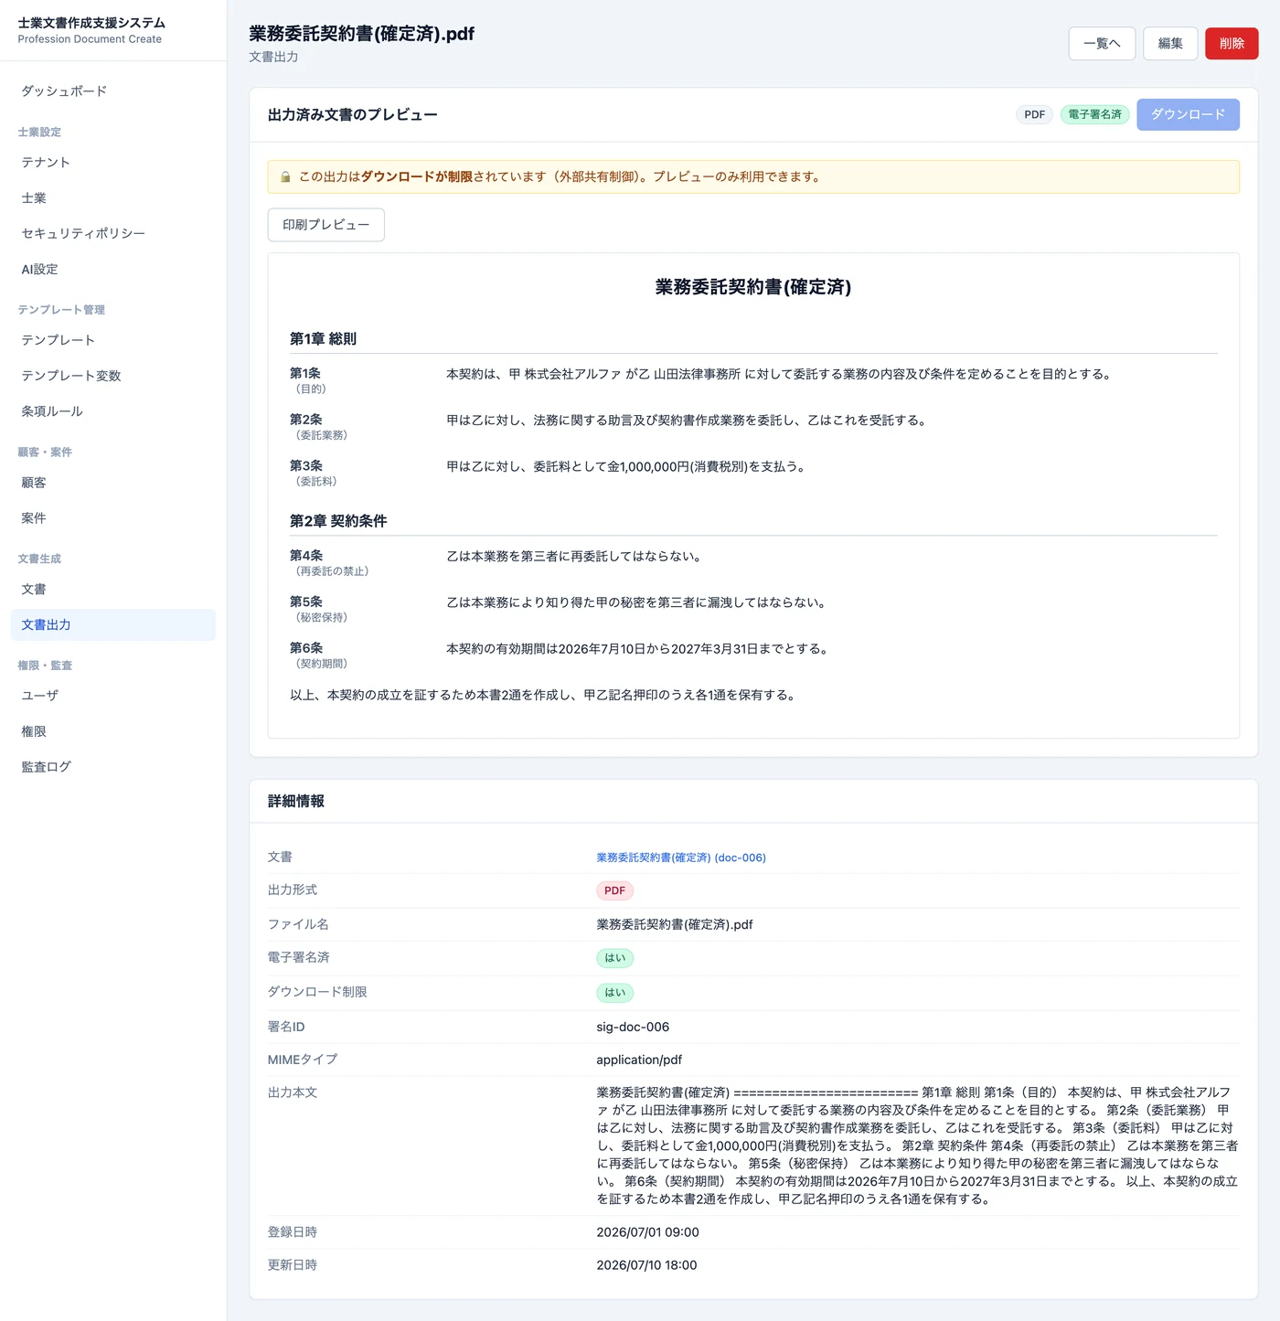Click the ダウンロード button
Viewport: 1280px width, 1321px height.
click(x=1188, y=114)
